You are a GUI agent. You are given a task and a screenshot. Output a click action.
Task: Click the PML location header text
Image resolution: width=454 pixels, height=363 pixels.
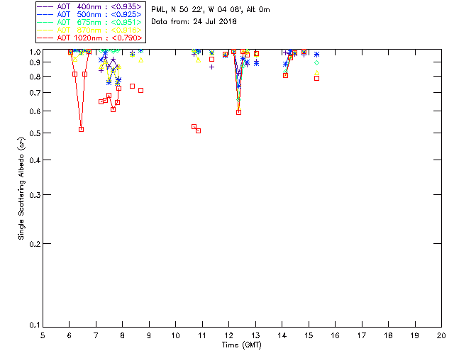211,9
